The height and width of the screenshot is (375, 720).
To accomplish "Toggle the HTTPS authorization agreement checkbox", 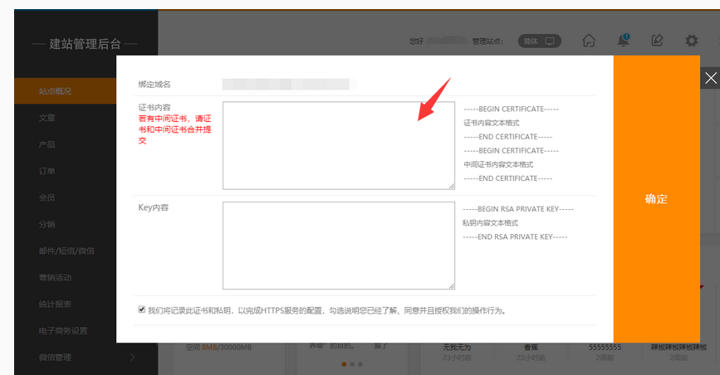I will (x=142, y=309).
